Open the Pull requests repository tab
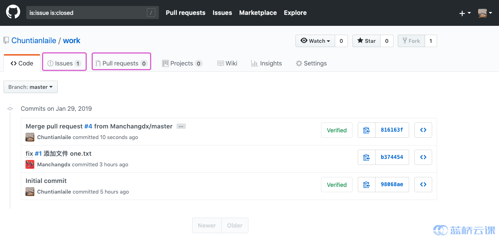 121,63
